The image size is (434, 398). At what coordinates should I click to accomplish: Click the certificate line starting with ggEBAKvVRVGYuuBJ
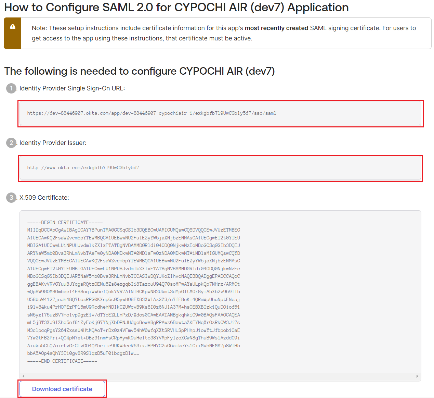click(134, 284)
